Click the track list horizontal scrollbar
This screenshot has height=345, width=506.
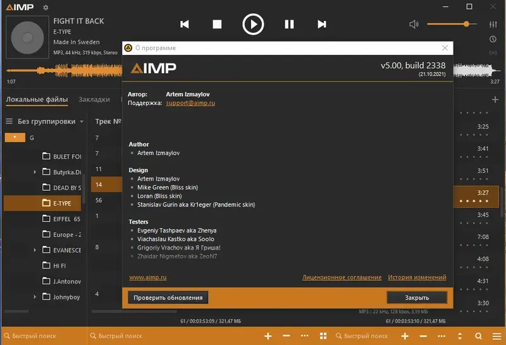(134, 312)
